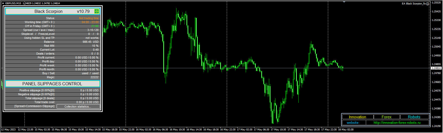Click the Off in Friday value 21:00
Screen dimensions: 443x133
(x=95, y=26)
